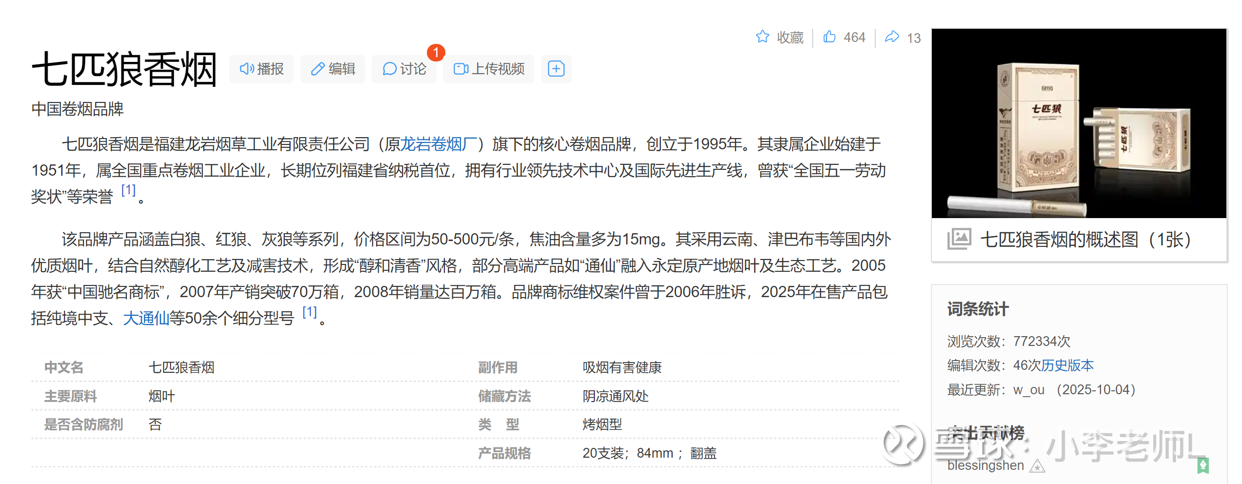Click the share arrow icon
Screen dimensions: 1242x484
892,37
